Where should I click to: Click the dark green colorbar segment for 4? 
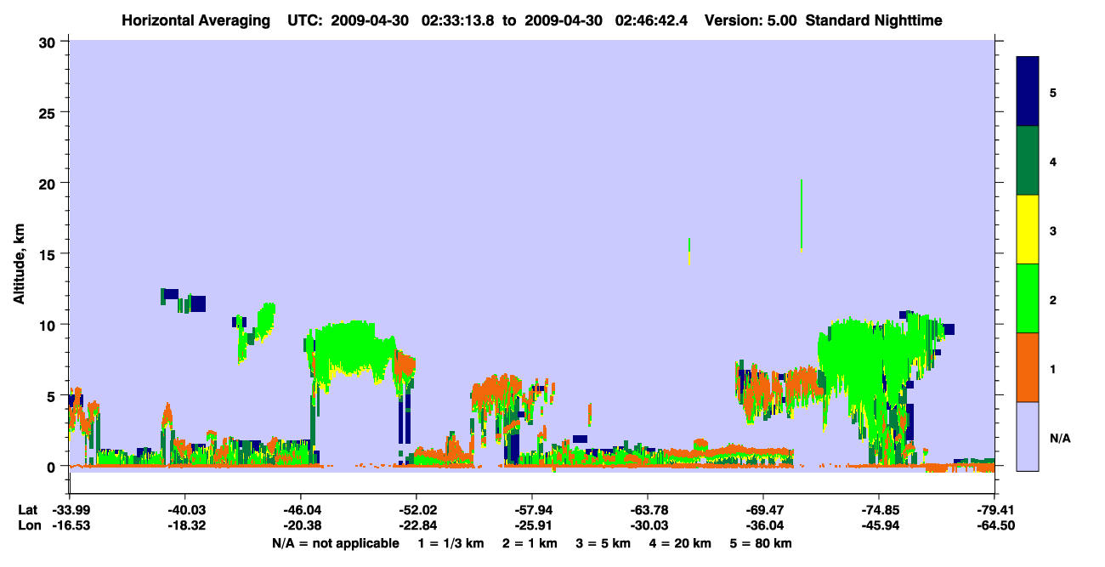click(1028, 161)
